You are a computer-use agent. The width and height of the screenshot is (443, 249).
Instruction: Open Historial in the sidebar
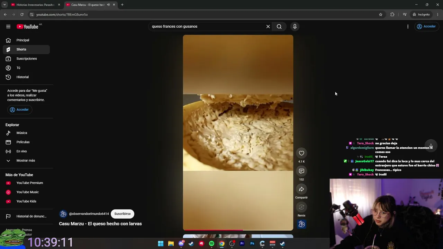pos(26,77)
